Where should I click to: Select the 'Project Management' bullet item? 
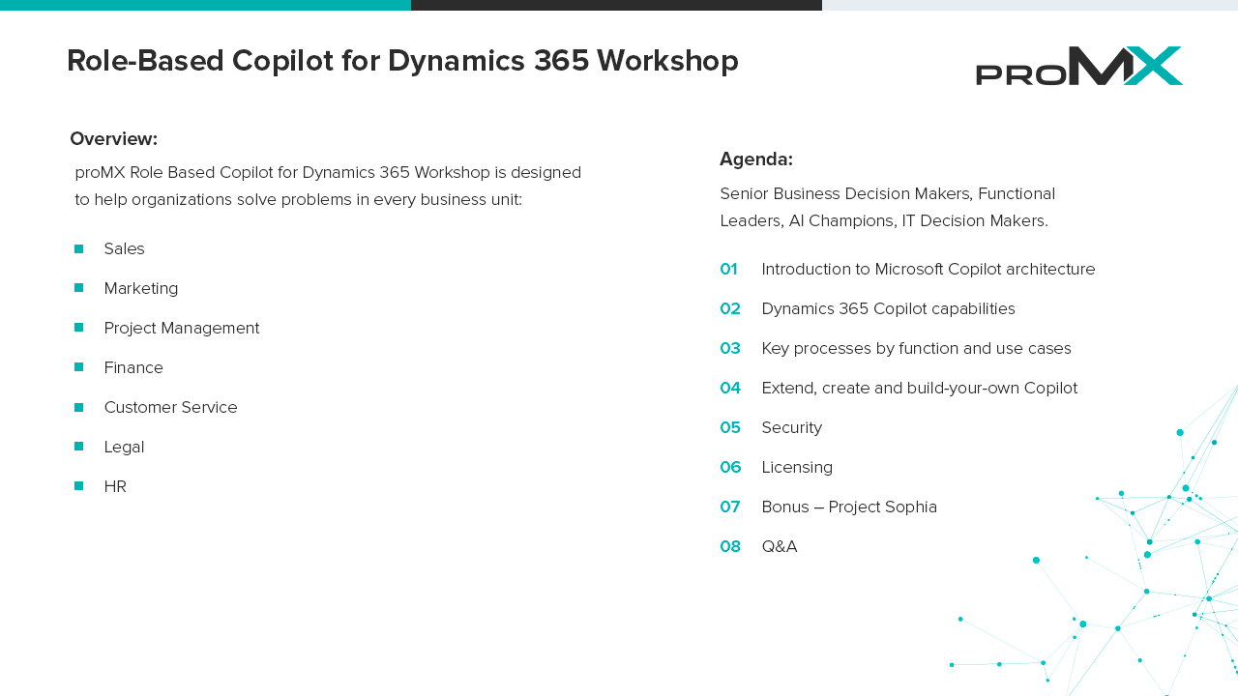(x=182, y=328)
